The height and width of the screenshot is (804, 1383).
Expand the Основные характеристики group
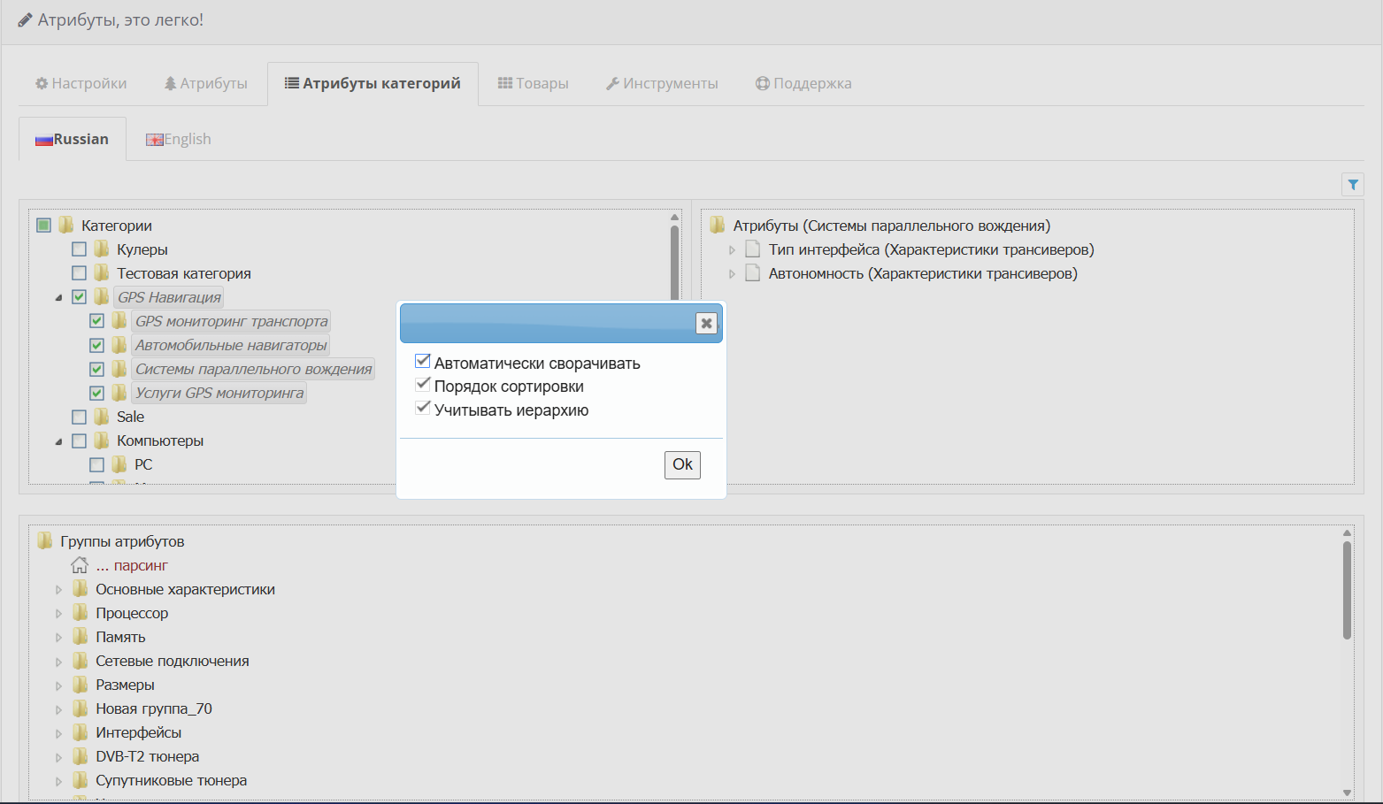click(x=58, y=590)
